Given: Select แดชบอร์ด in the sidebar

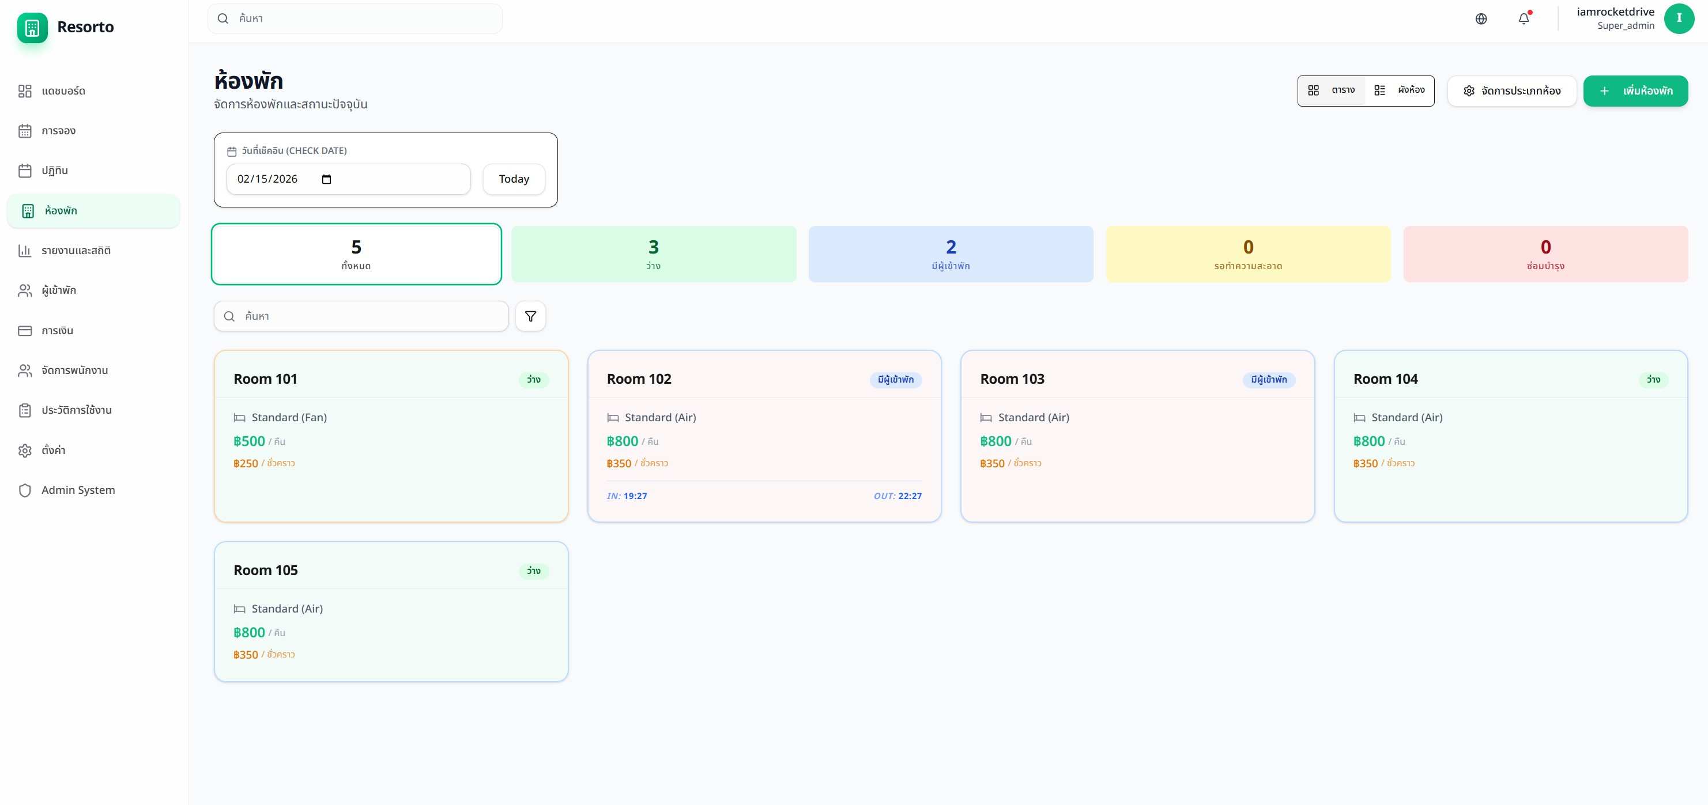Looking at the screenshot, I should click(x=63, y=91).
